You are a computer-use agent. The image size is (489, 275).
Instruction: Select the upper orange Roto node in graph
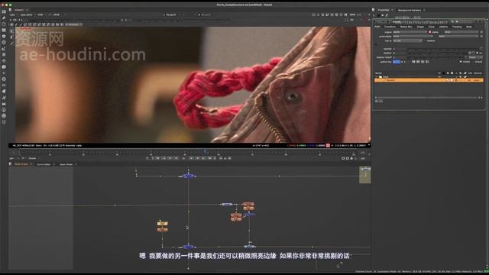[x=248, y=204]
